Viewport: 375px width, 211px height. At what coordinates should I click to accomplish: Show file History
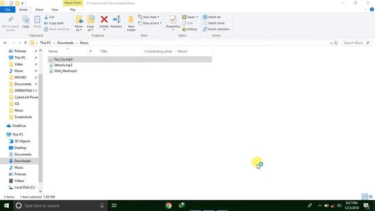(x=190, y=29)
